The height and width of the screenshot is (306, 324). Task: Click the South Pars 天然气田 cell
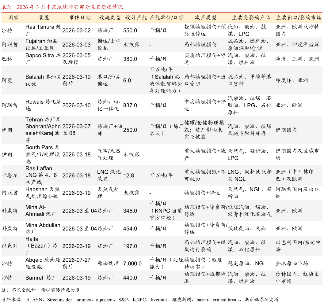click(43, 154)
